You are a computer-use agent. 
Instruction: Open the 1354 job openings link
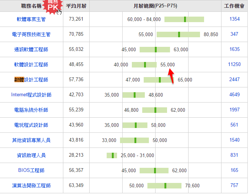(234, 19)
